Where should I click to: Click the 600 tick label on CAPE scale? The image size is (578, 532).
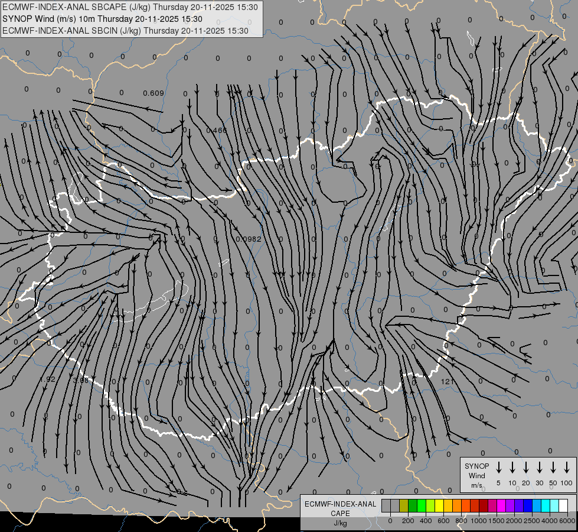point(443,521)
